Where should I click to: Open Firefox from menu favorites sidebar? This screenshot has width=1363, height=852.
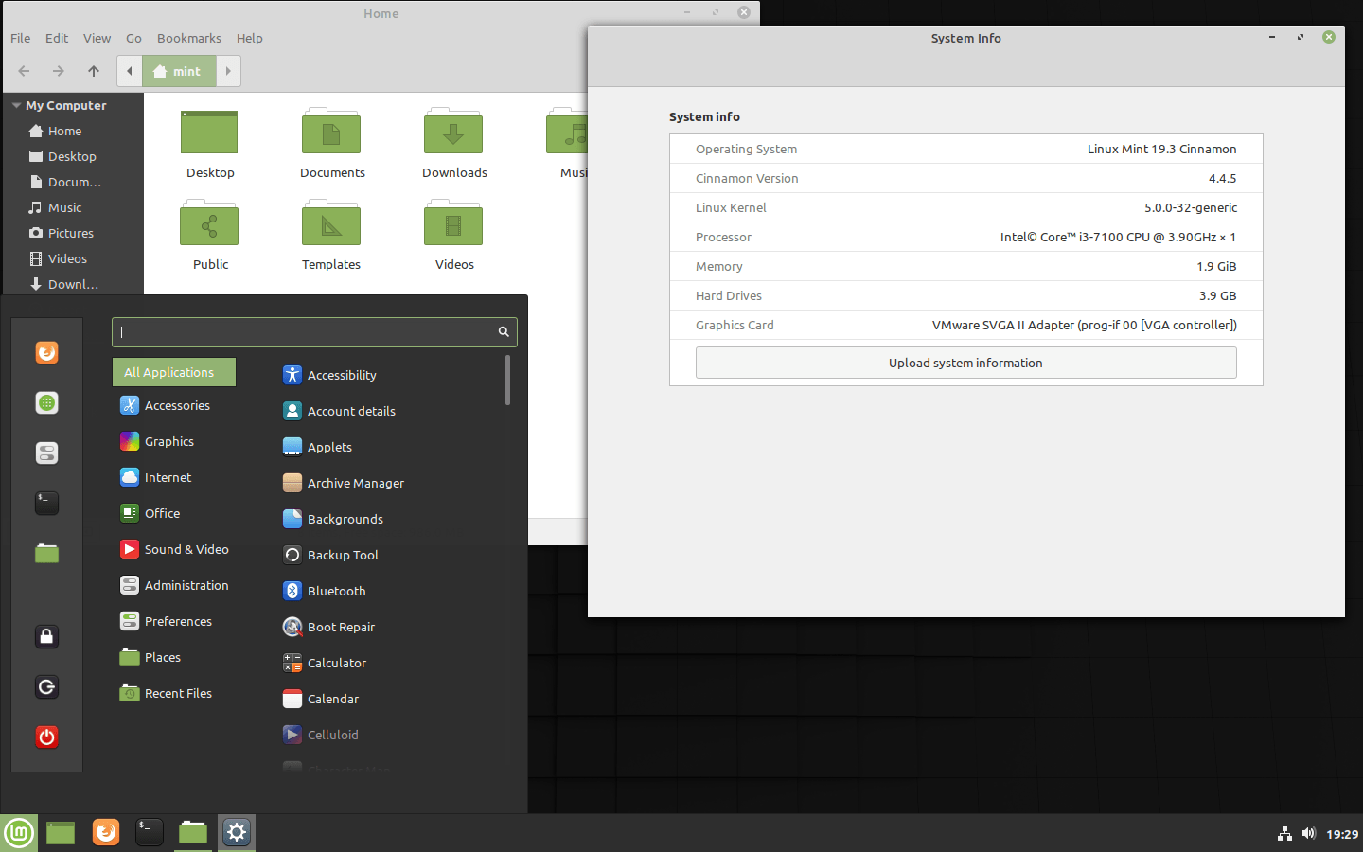pos(46,352)
